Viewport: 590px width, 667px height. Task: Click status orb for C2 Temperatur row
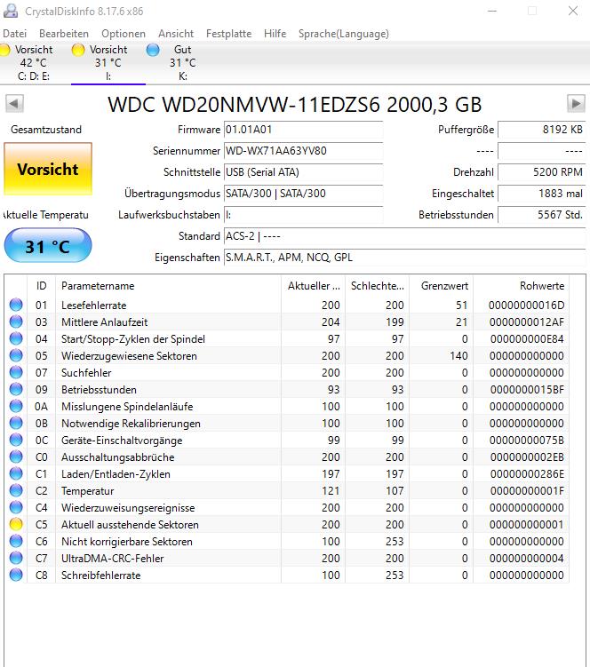coord(16,490)
